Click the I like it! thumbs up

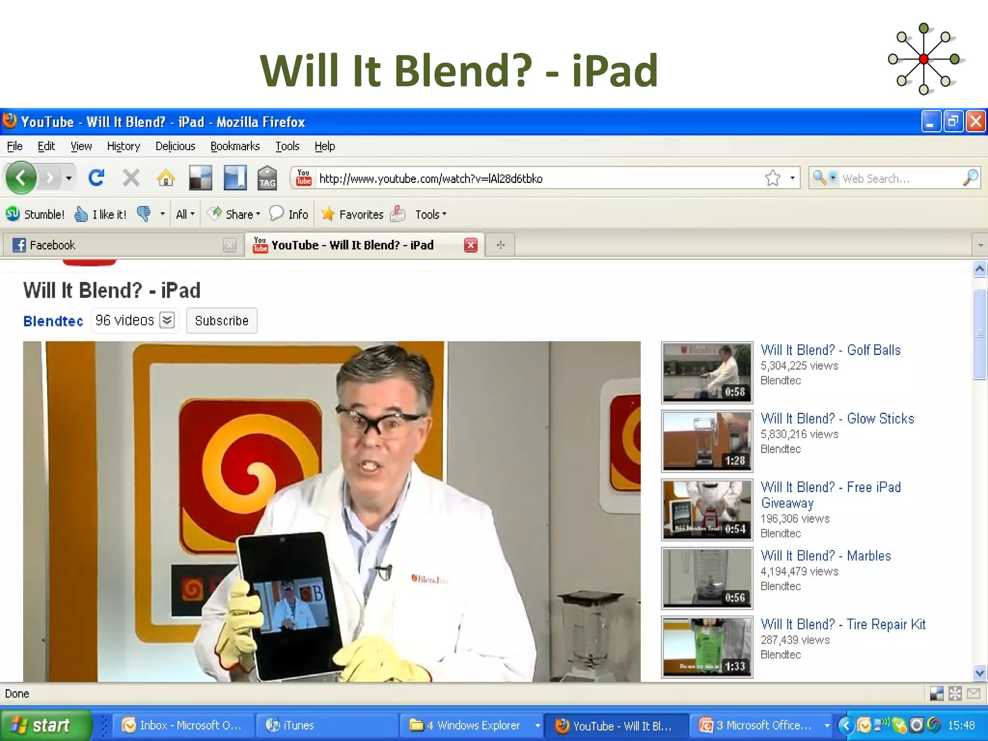click(x=100, y=214)
